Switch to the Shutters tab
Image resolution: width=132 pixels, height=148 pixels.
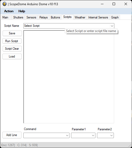pos(18,17)
